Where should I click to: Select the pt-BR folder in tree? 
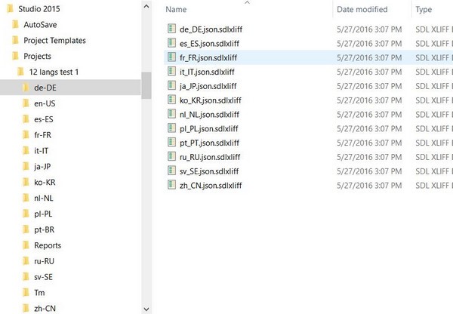(45, 229)
